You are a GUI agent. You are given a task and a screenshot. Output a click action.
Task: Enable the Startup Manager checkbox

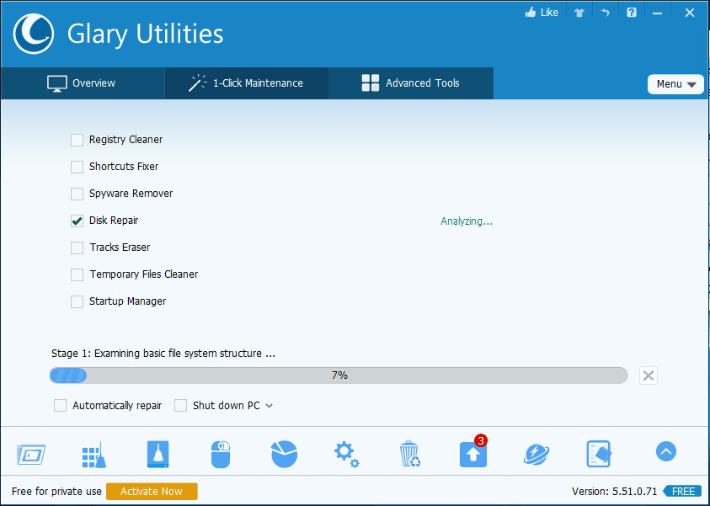77,301
